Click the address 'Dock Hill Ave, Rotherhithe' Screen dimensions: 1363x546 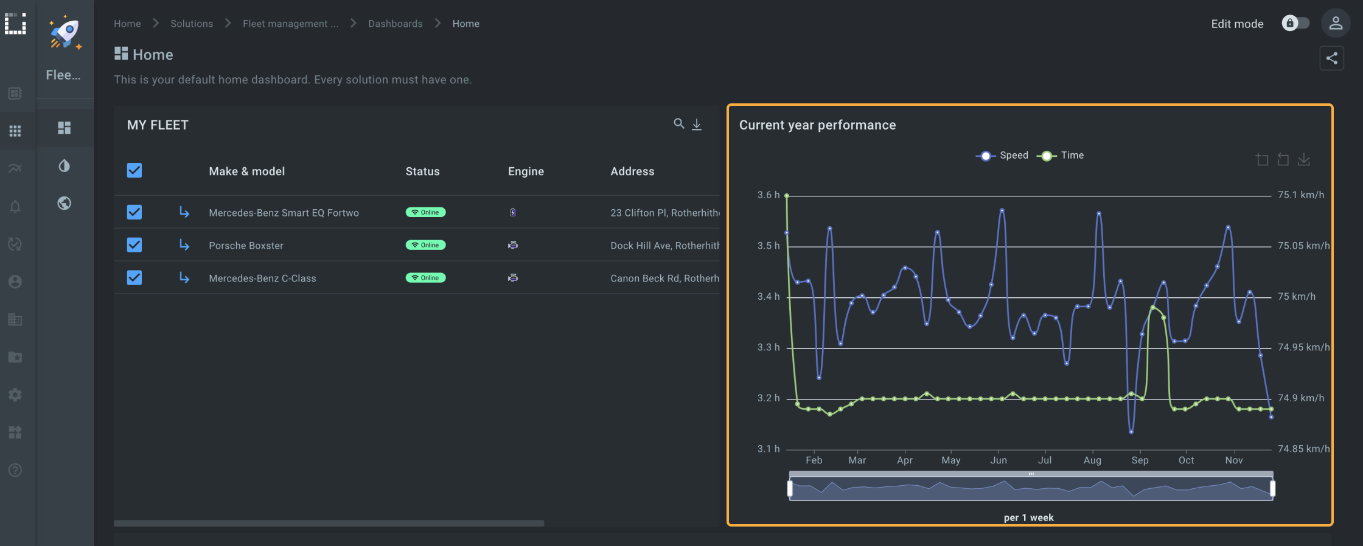[665, 246]
